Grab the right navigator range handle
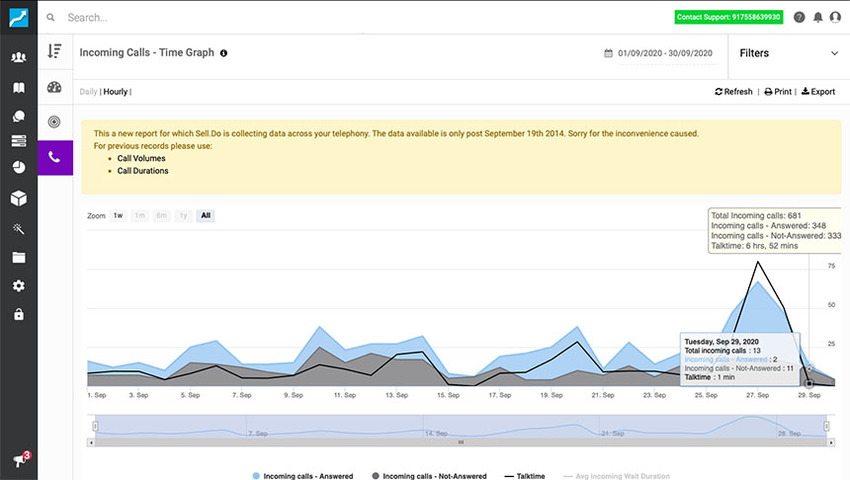 click(826, 427)
